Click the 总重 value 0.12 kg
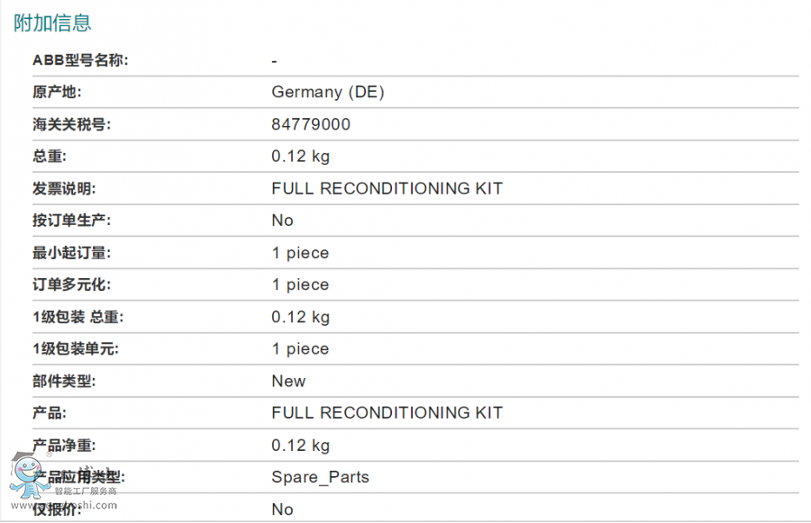Viewport: 811px width, 523px height. [301, 156]
